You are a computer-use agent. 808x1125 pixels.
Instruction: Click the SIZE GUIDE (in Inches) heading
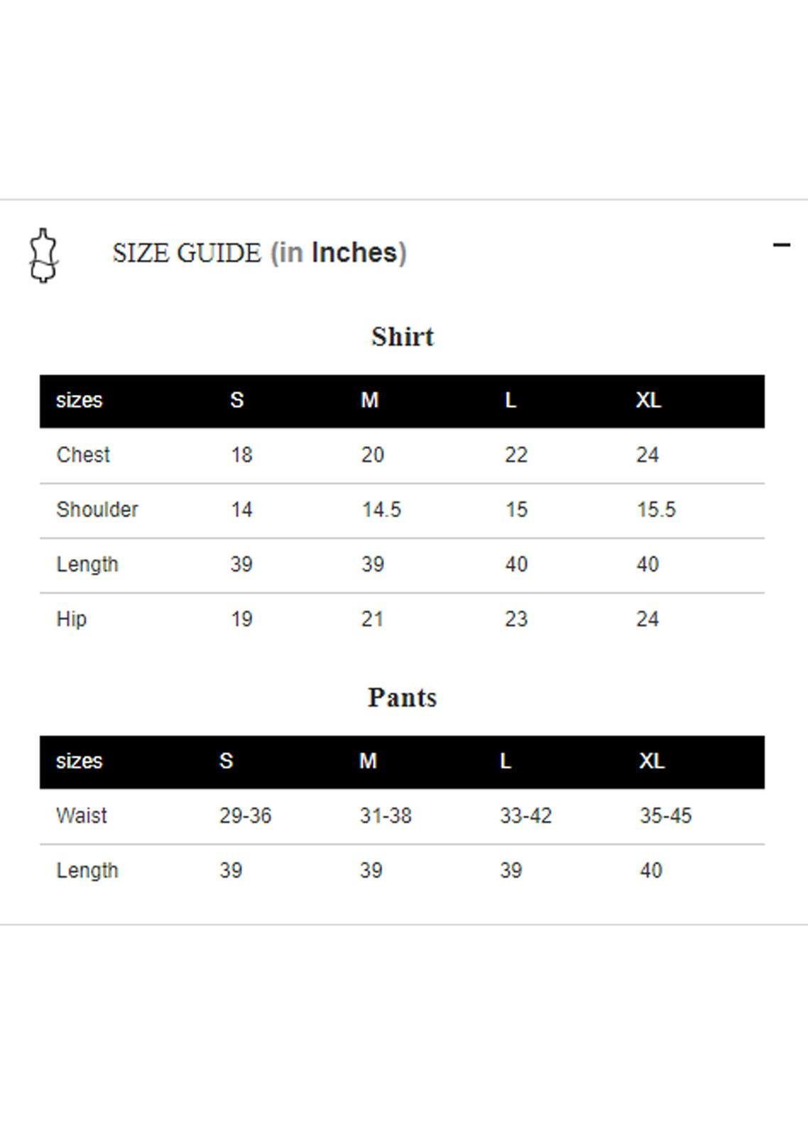259,253
